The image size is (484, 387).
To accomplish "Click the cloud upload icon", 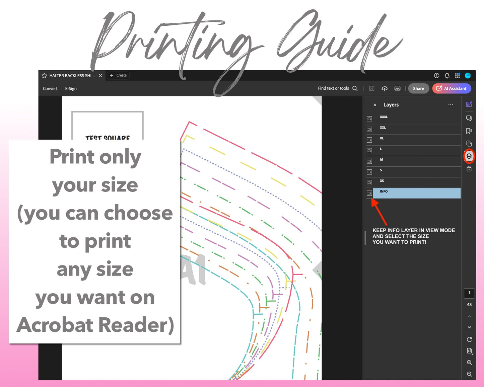I will pyautogui.click(x=385, y=88).
